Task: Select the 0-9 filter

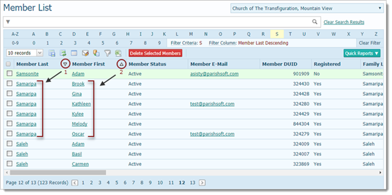Action: (15, 43)
